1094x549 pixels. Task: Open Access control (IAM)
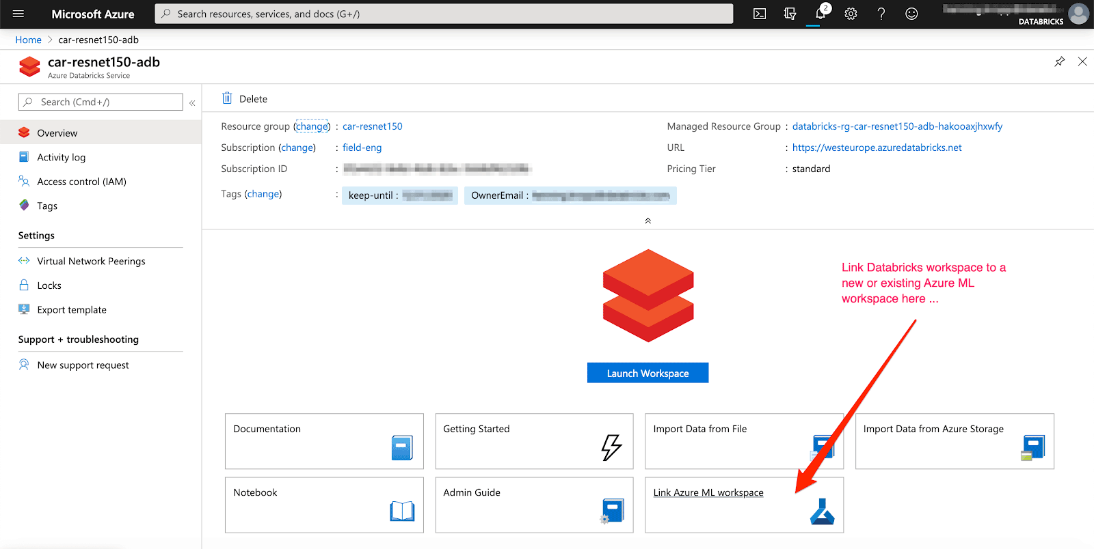point(81,182)
